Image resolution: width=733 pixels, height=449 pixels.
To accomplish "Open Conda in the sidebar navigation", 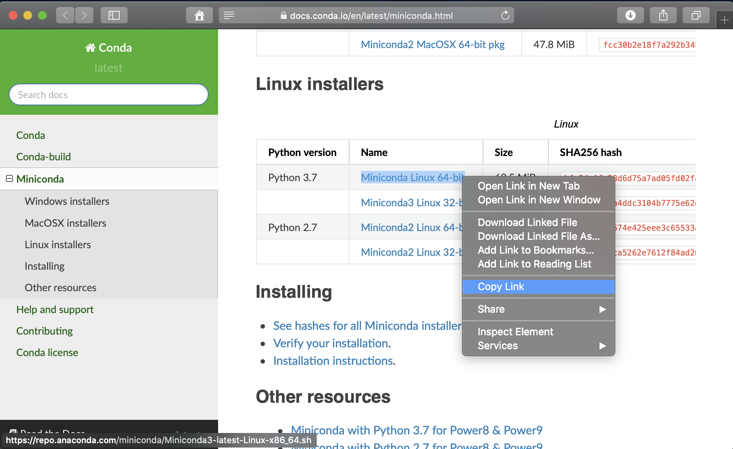I will pos(31,135).
